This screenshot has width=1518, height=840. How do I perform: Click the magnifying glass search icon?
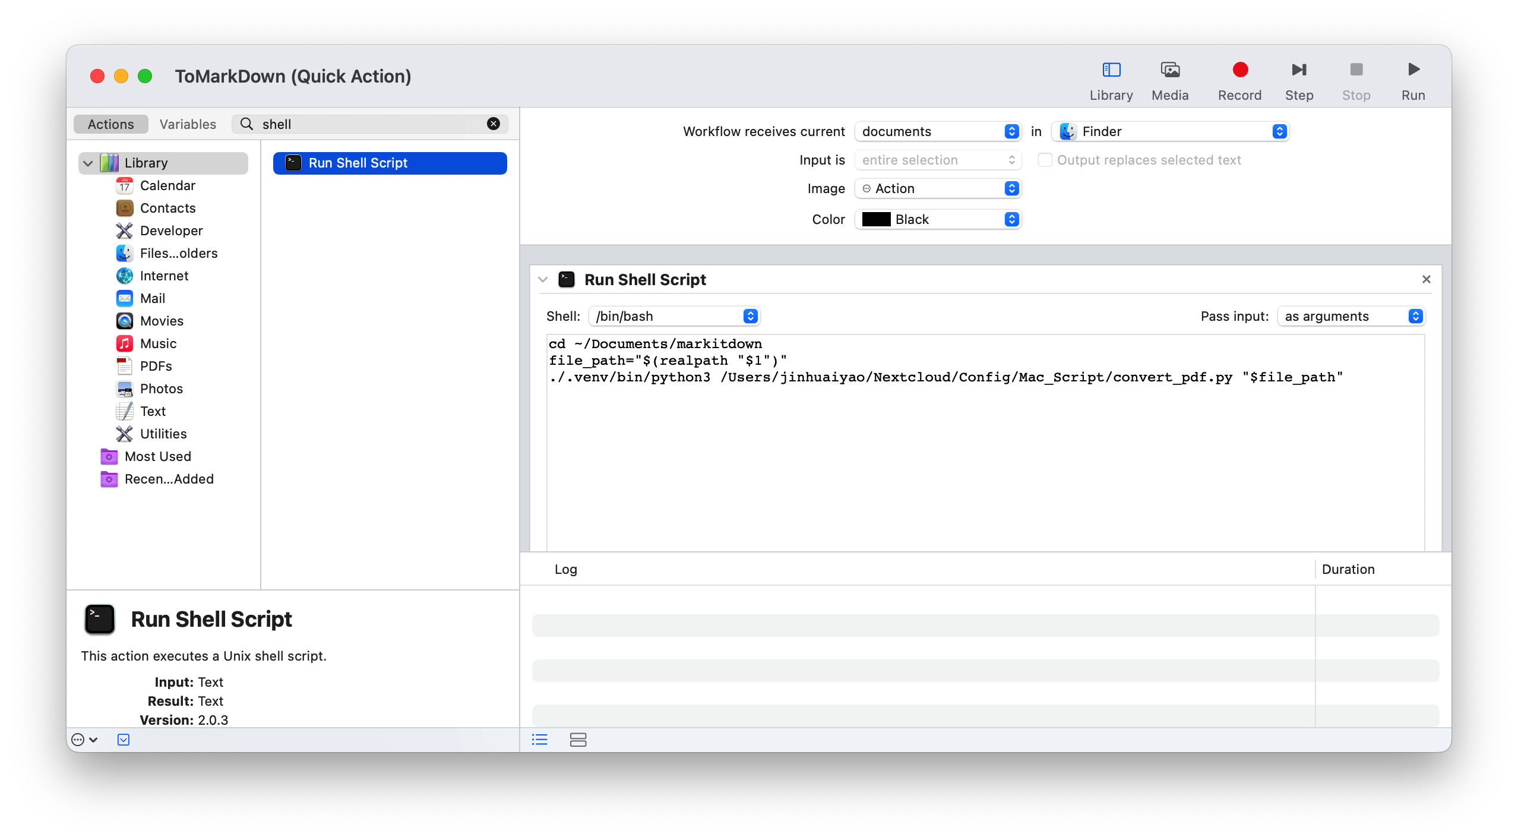pyautogui.click(x=246, y=124)
